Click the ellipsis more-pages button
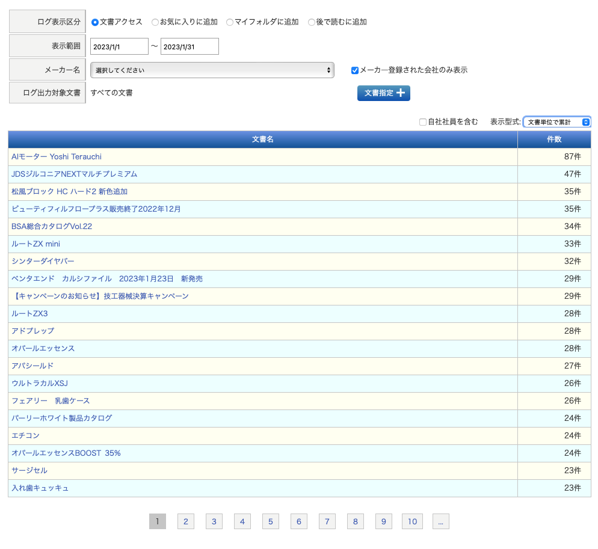This screenshot has height=549, width=598. pyautogui.click(x=441, y=521)
